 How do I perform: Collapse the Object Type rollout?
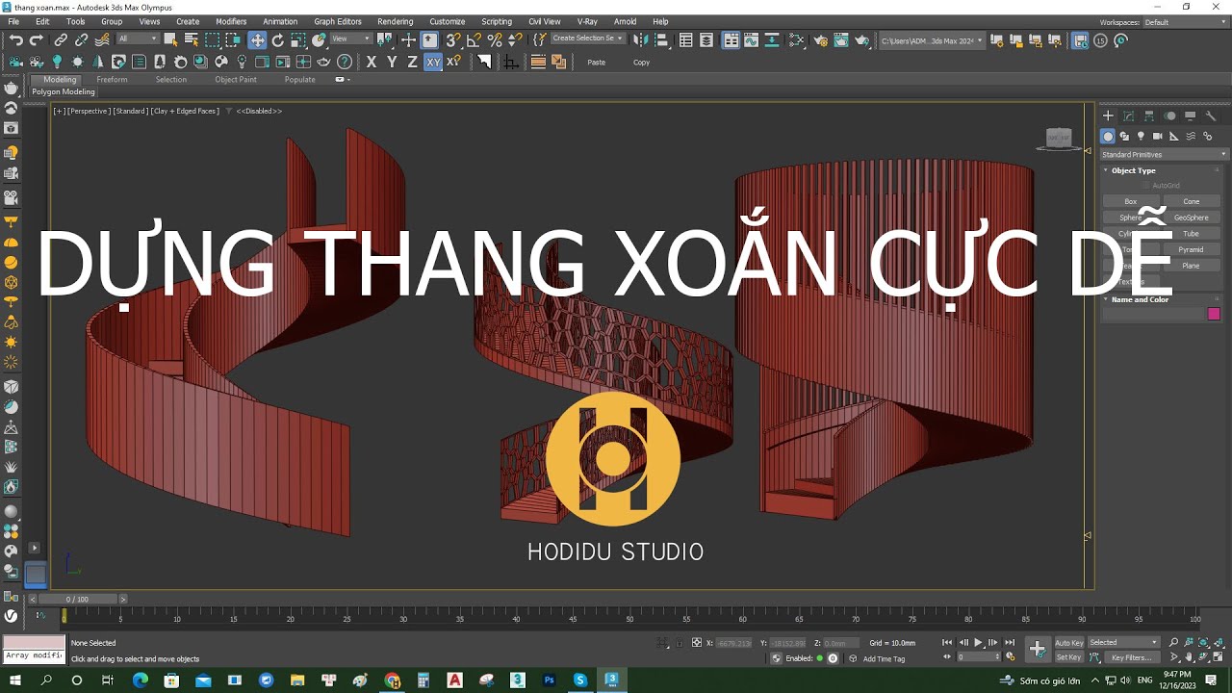tap(1133, 170)
